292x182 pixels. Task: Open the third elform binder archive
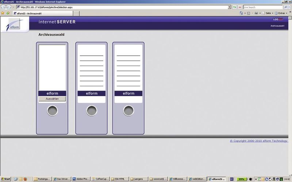click(x=128, y=94)
